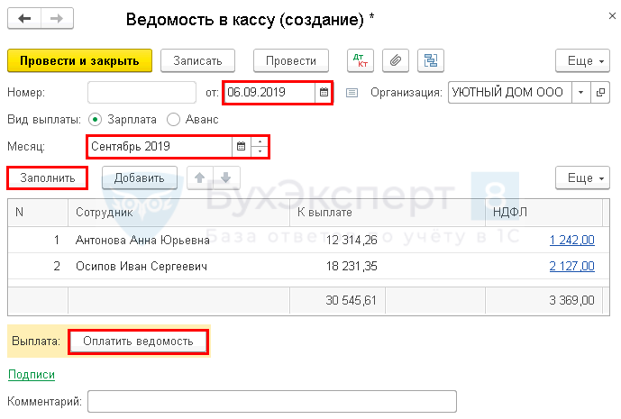
Task: Open the table Еще menu
Action: 582,178
